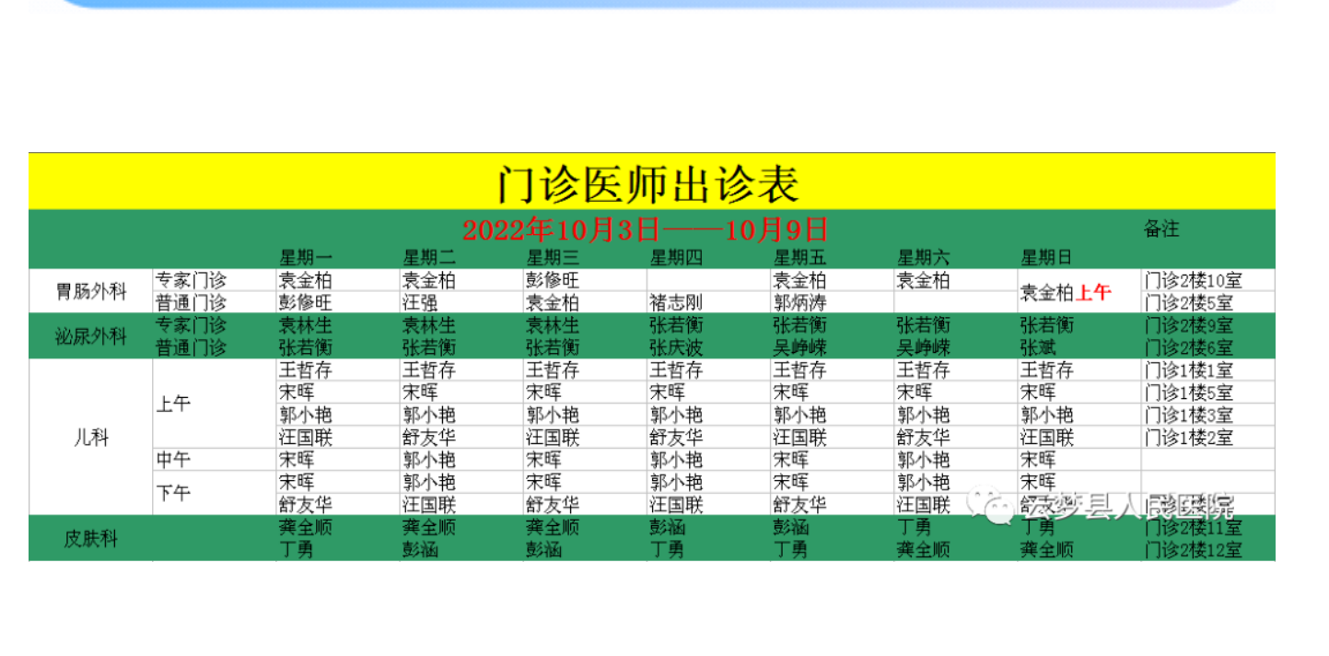Image resolution: width=1329 pixels, height=656 pixels.
Task: Select the red date range 2022年10月3日——10月9日
Action: (x=645, y=228)
